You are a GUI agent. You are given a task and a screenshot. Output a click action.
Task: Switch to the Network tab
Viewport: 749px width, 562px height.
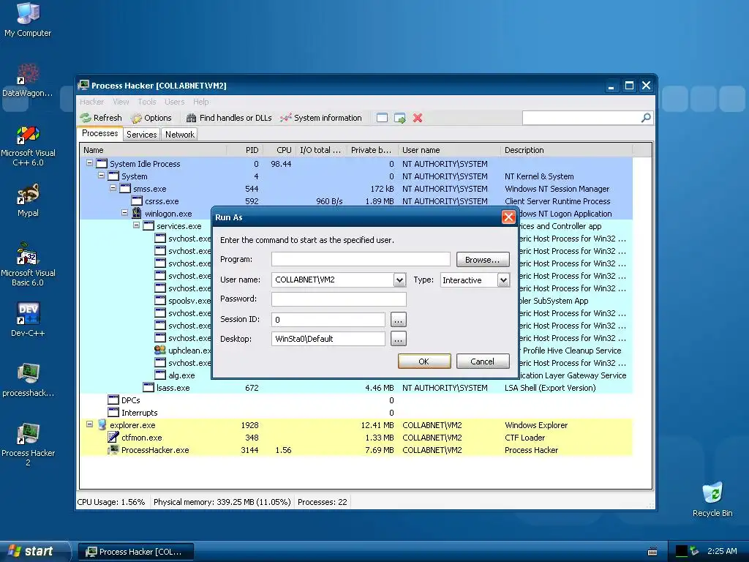coord(180,135)
